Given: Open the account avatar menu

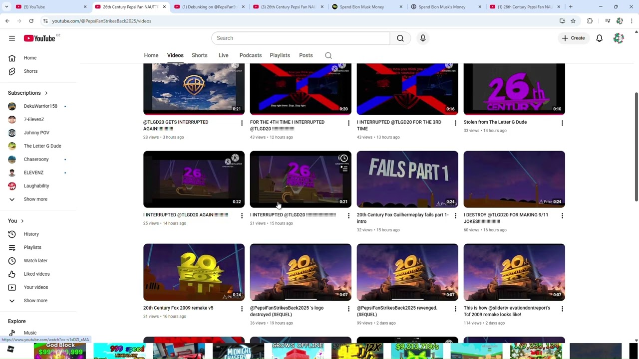Looking at the screenshot, I should coord(619,38).
